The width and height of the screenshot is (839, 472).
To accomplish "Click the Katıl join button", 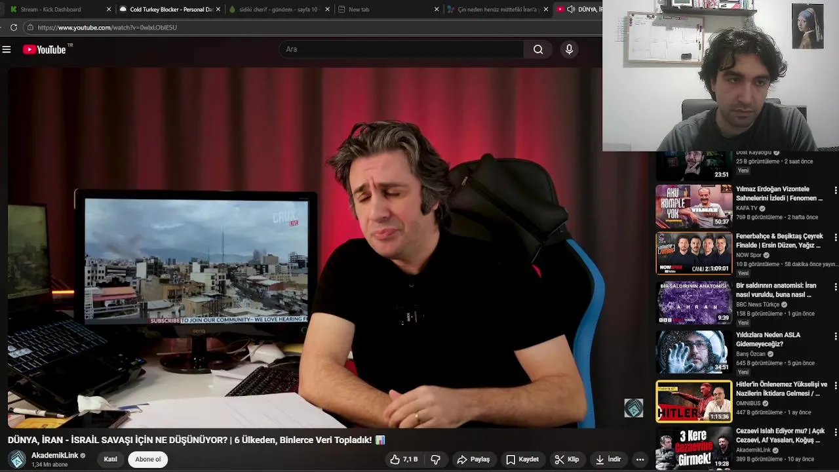I will [x=110, y=460].
